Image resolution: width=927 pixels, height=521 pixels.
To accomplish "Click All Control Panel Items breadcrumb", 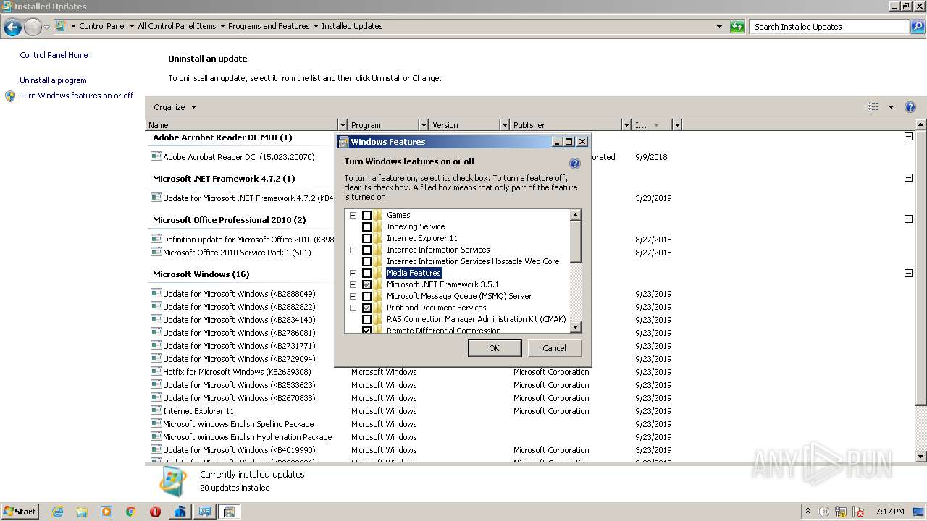I will coord(177,26).
